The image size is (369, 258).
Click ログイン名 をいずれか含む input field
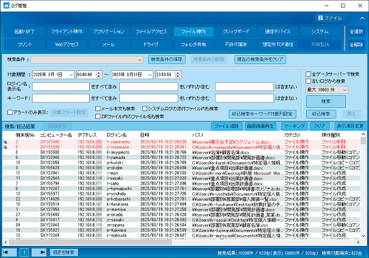[148, 87]
